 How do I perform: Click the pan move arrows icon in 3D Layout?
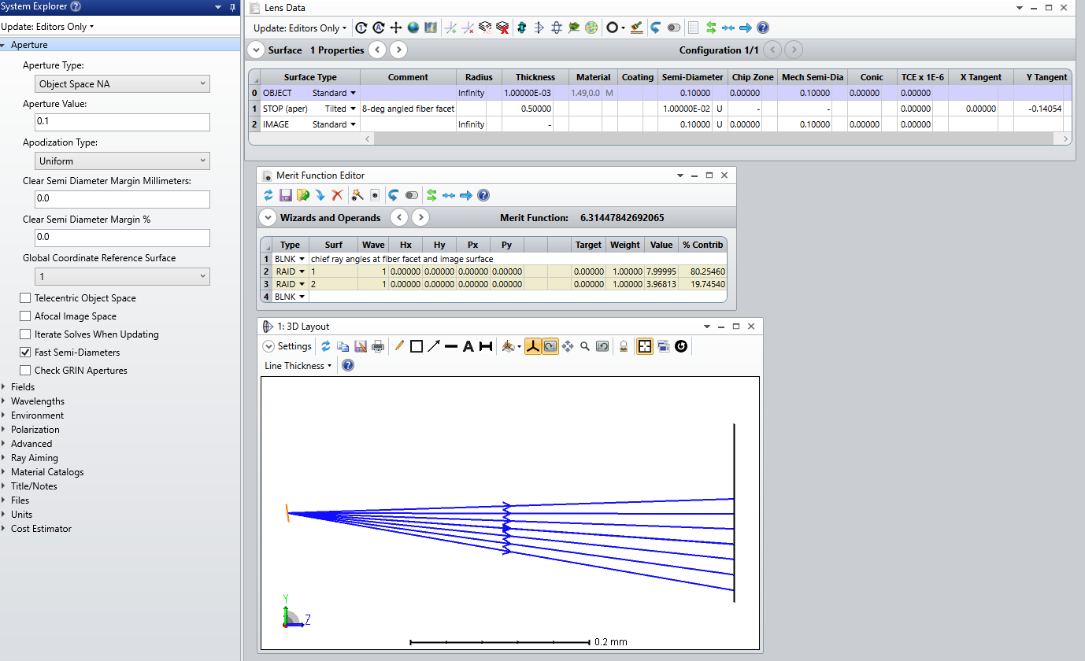pyautogui.click(x=567, y=346)
